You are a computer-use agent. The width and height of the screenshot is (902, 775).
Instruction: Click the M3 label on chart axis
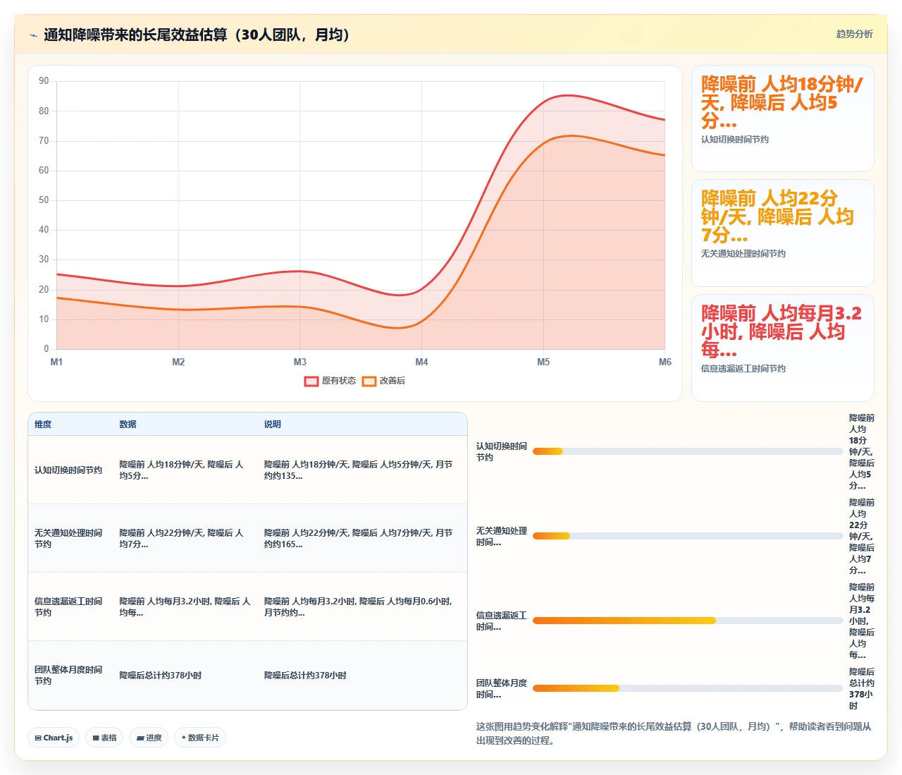point(300,362)
